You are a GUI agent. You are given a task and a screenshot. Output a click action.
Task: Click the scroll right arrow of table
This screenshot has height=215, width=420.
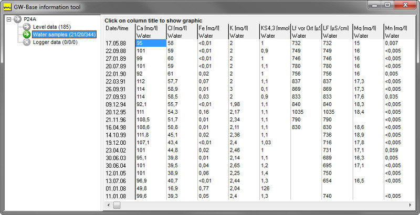[x=410, y=205]
